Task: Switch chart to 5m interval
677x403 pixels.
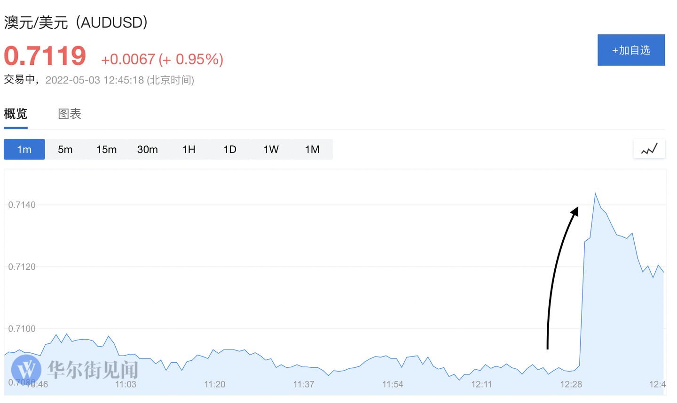Action: coord(65,149)
